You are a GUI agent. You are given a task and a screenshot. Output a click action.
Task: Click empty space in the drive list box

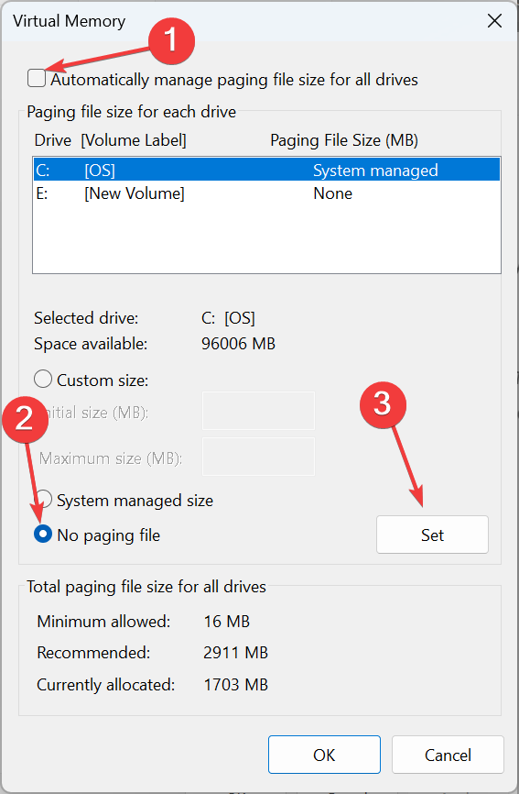click(x=267, y=238)
